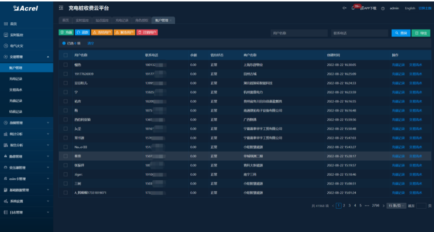434x232 pixels.
Task: Check the row created at 15:43:27
Action: coord(66,147)
